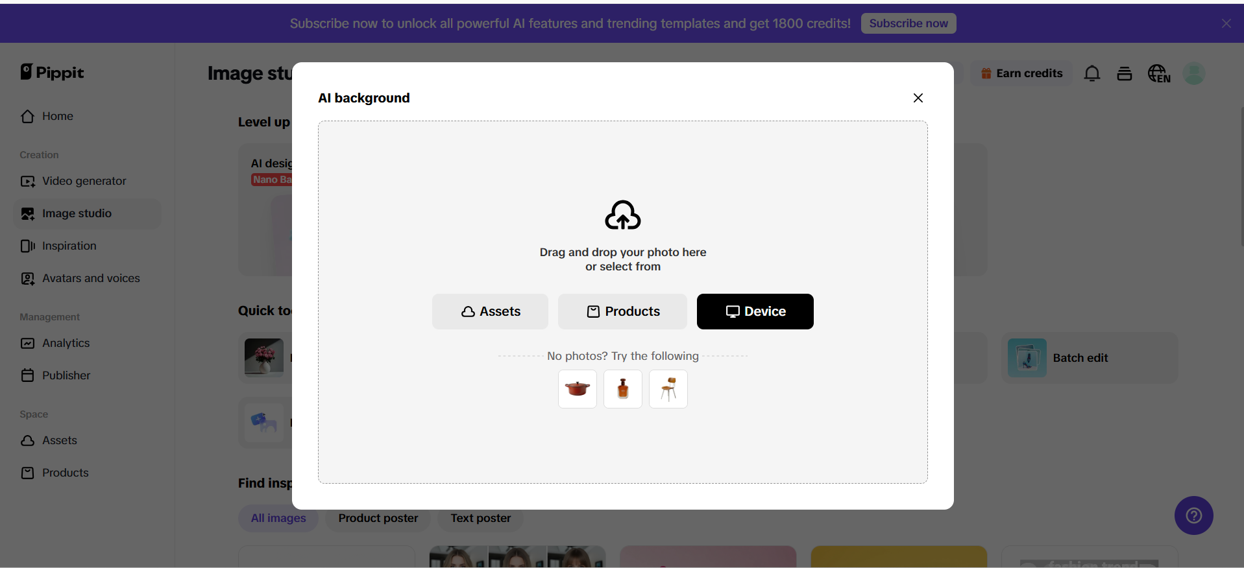The image size is (1244, 568).
Task: Close the AI background dialog
Action: pos(918,98)
